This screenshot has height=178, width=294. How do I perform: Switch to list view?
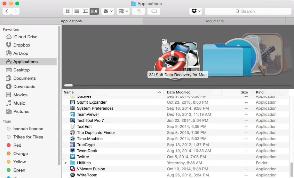tap(77, 11)
